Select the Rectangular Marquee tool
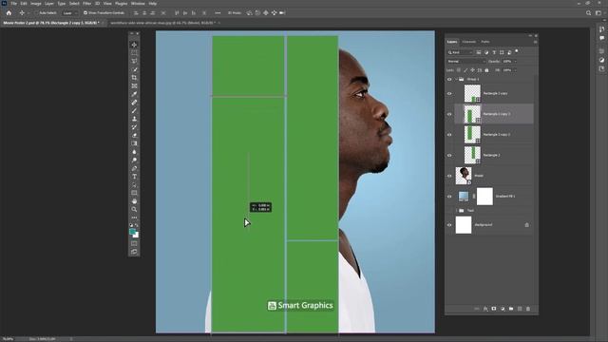The height and width of the screenshot is (342, 608). (134, 53)
